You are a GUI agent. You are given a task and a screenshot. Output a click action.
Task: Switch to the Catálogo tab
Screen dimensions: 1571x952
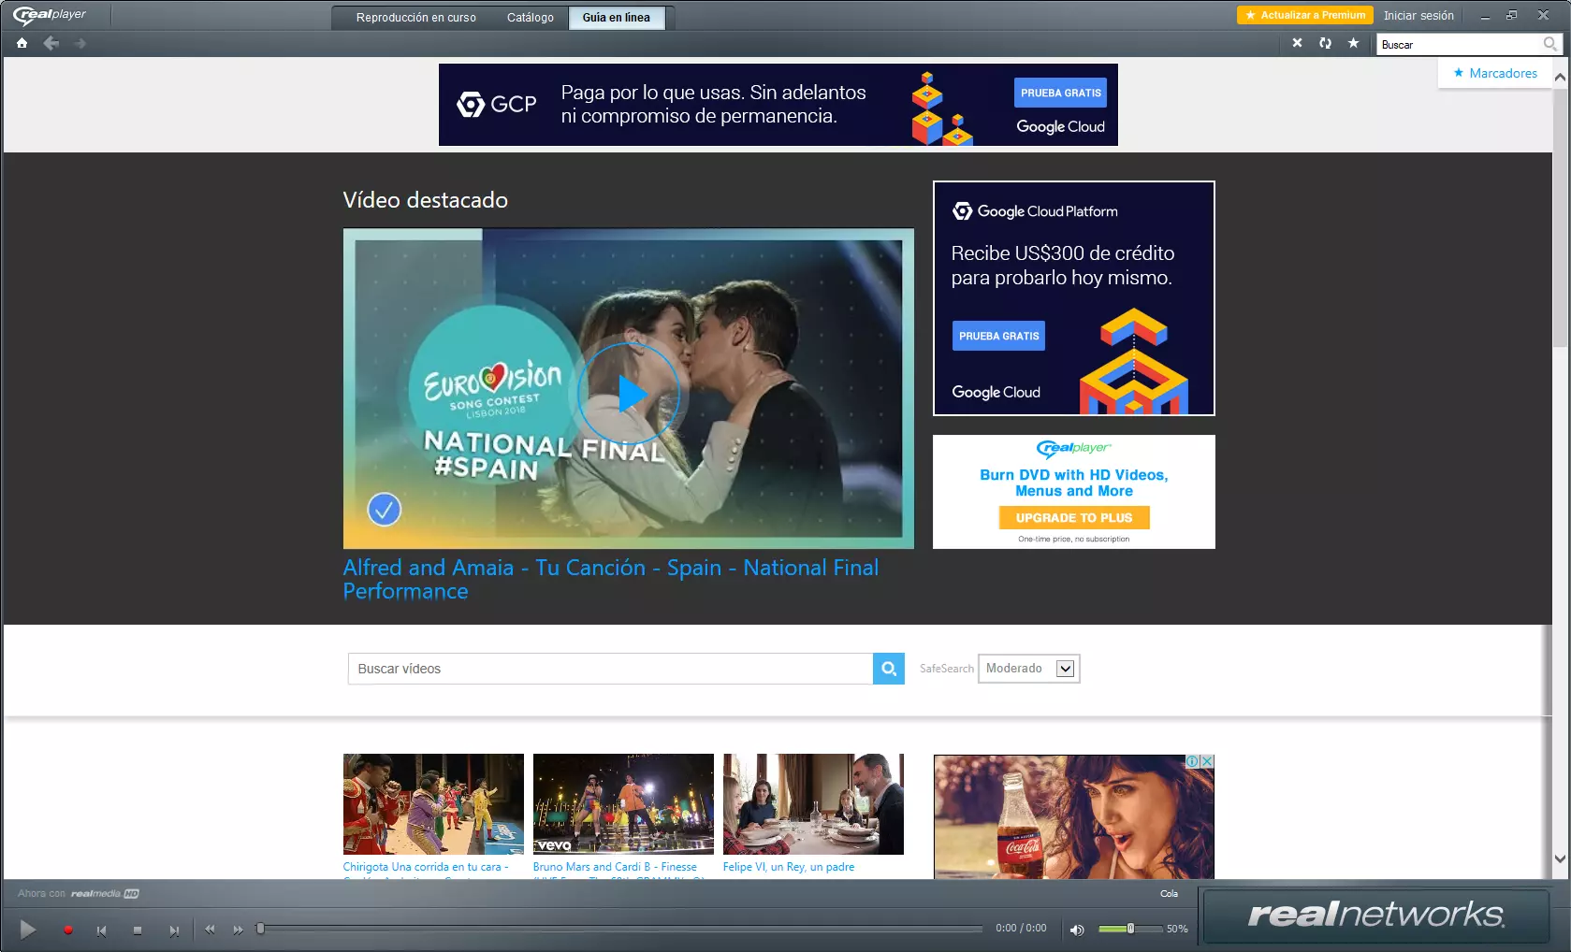pyautogui.click(x=530, y=17)
